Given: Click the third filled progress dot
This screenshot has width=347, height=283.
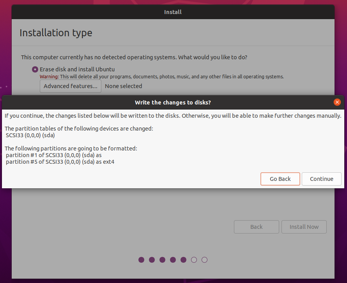Looking at the screenshot, I should tap(163, 260).
